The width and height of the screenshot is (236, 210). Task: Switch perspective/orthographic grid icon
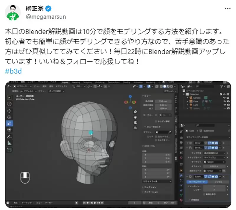[135, 128]
